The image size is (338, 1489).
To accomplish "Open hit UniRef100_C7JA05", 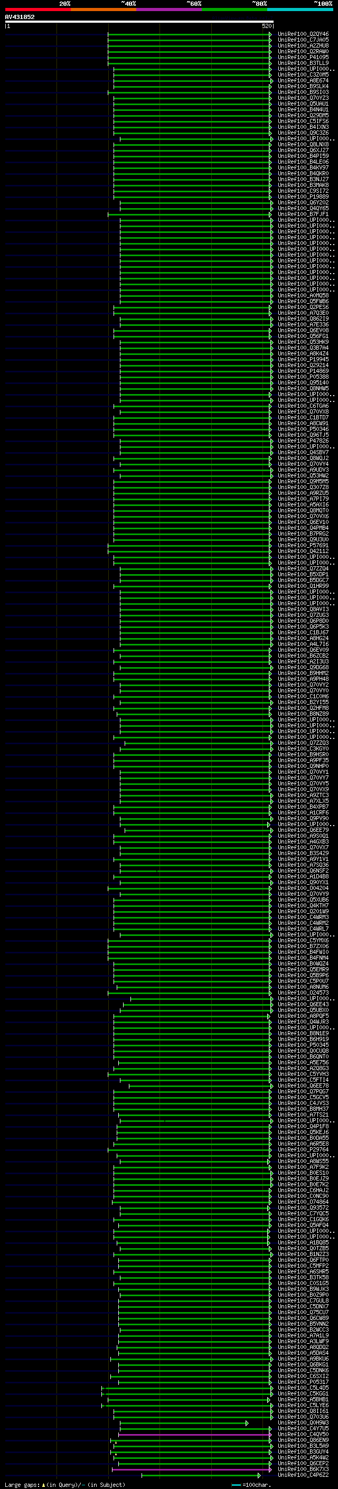I will [303, 40].
